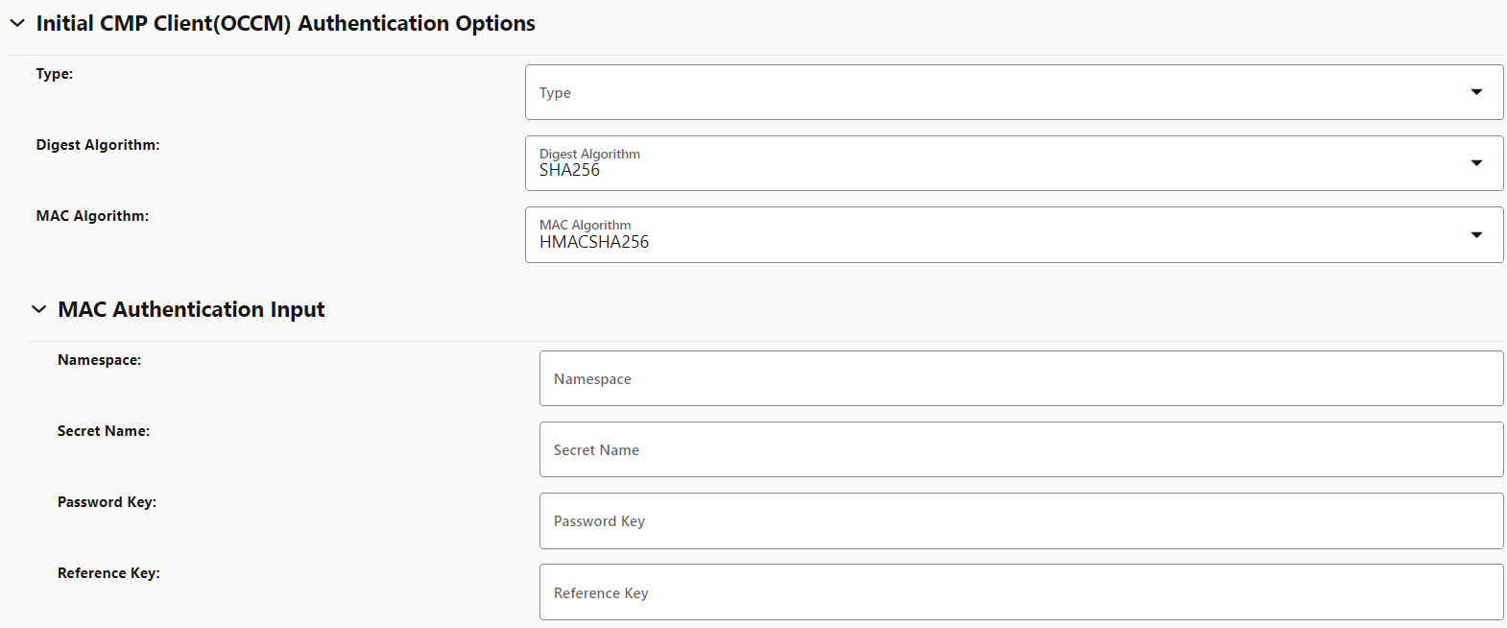Select the HMACSHA256 value in MAC Algorithm

(x=594, y=242)
